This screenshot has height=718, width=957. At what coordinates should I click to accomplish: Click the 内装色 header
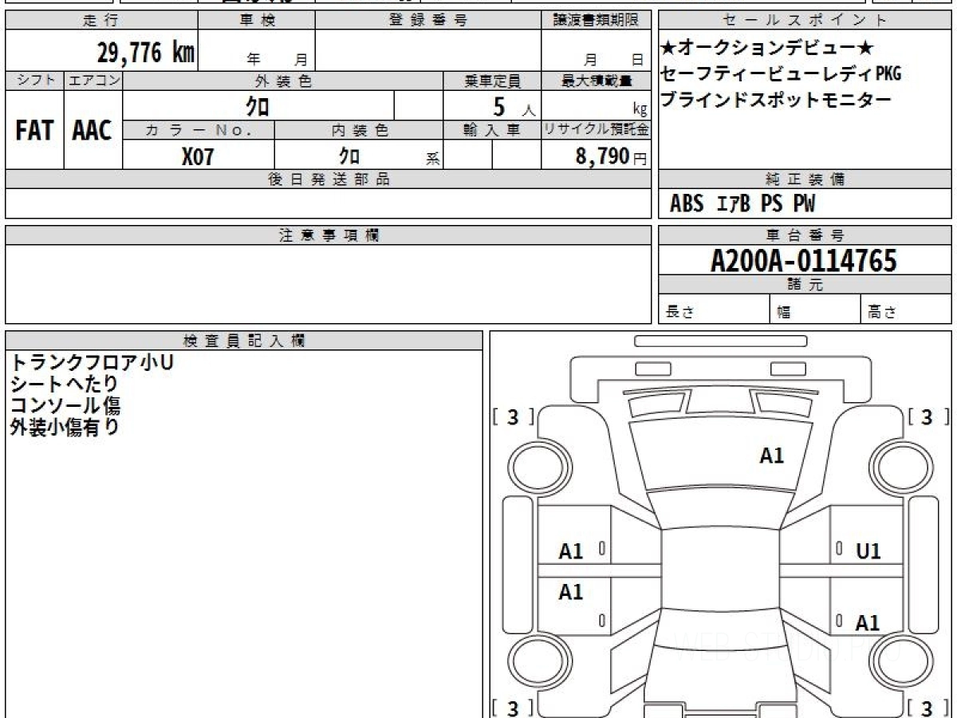[x=359, y=130]
